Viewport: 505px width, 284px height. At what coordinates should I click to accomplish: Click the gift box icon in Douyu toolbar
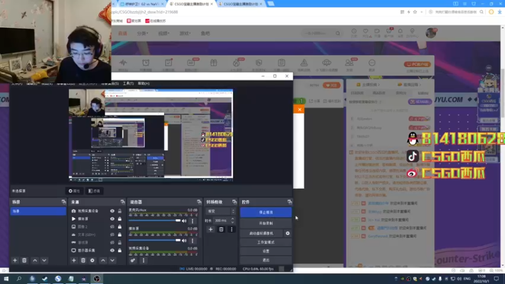click(x=213, y=62)
